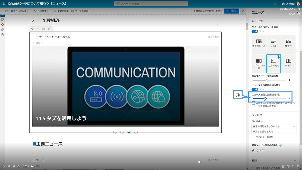Select the second carousel dot
The width and height of the screenshot is (302, 170).
click(x=122, y=133)
